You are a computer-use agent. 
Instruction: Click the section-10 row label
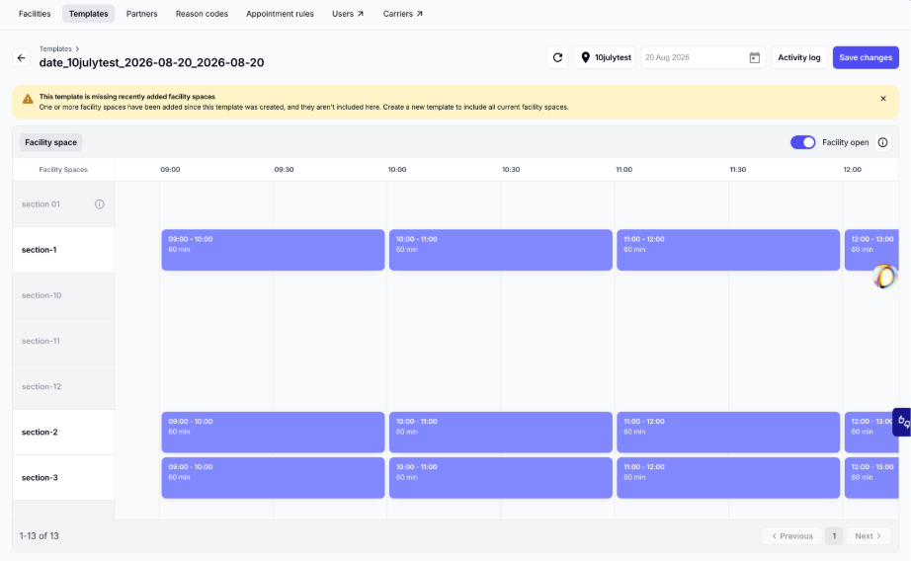[41, 295]
